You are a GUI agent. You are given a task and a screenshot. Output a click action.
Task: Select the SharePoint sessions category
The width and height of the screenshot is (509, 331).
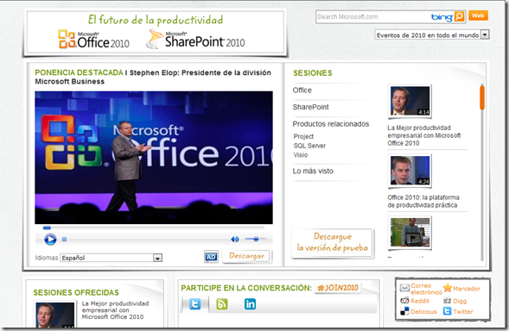pos(310,107)
